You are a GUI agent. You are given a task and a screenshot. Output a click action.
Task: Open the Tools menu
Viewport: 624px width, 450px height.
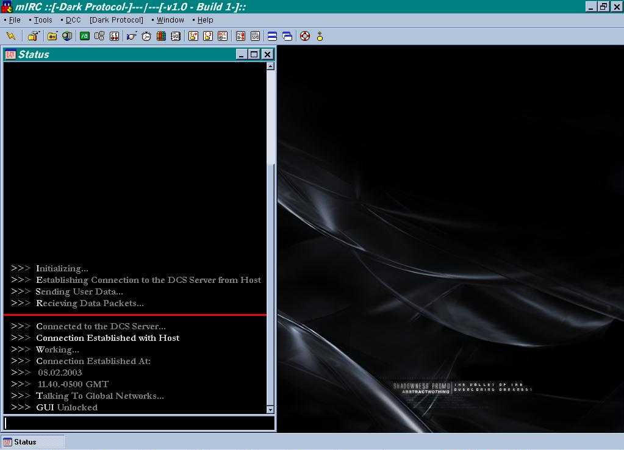(x=43, y=20)
